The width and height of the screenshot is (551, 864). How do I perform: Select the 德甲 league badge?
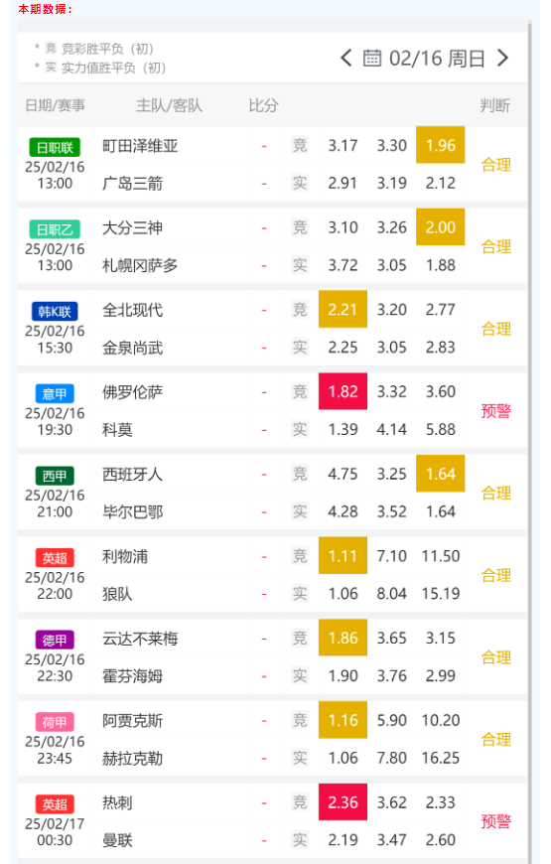coord(55,641)
